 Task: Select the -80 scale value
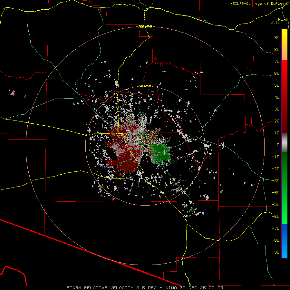[275, 240]
